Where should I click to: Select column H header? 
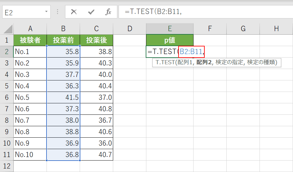(x=276, y=29)
